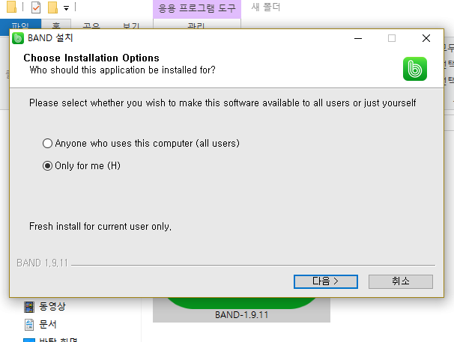Open the 보기 tab in File Explorer

pyautogui.click(x=131, y=25)
